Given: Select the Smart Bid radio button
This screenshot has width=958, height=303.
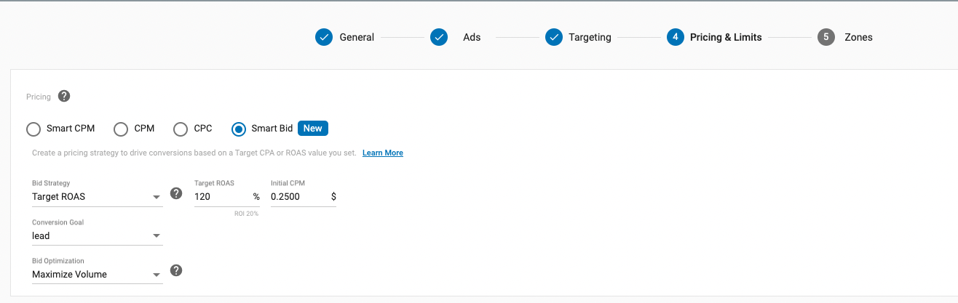Looking at the screenshot, I should pyautogui.click(x=239, y=129).
